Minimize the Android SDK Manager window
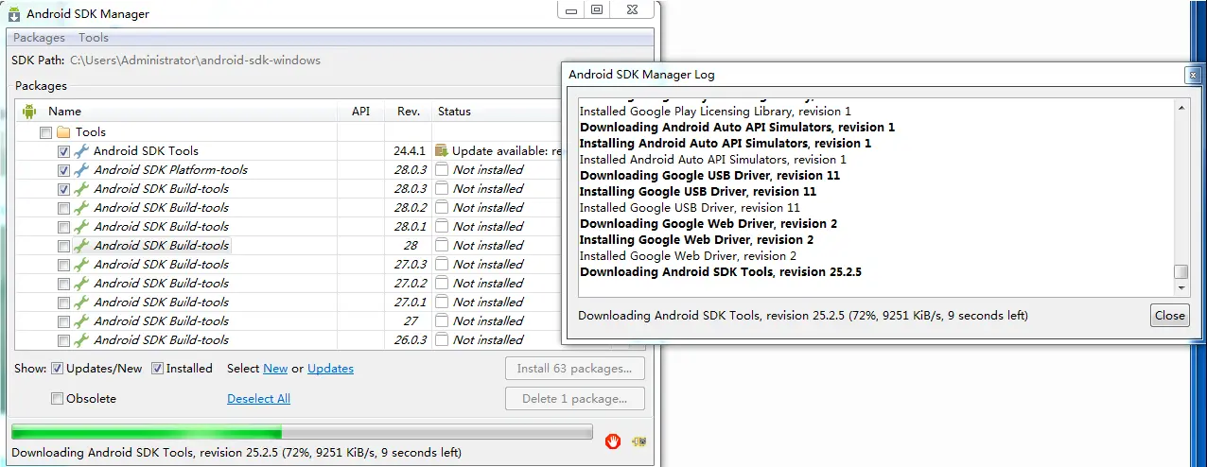Viewport: 1207px width, 467px height. point(569,9)
